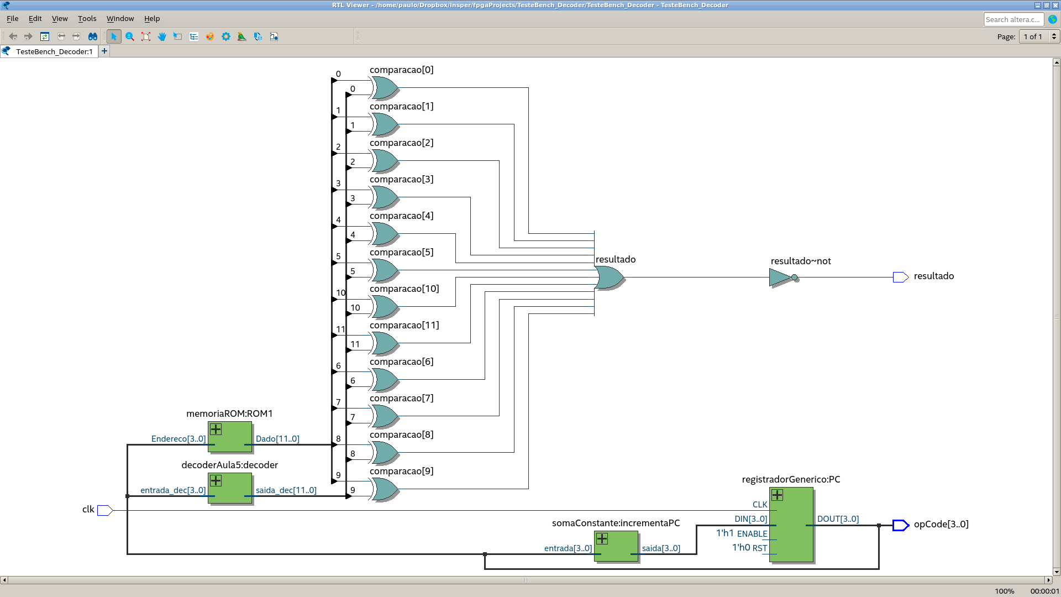Select the comparacao[9] XOR gate
This screenshot has height=597, width=1061.
(x=385, y=489)
